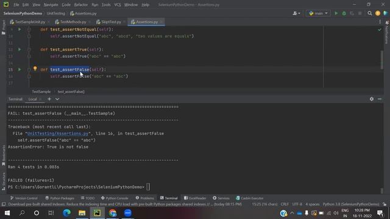Collapse test_assertTrue fold marker
This screenshot has width=390, height=219.
(x=29, y=49)
